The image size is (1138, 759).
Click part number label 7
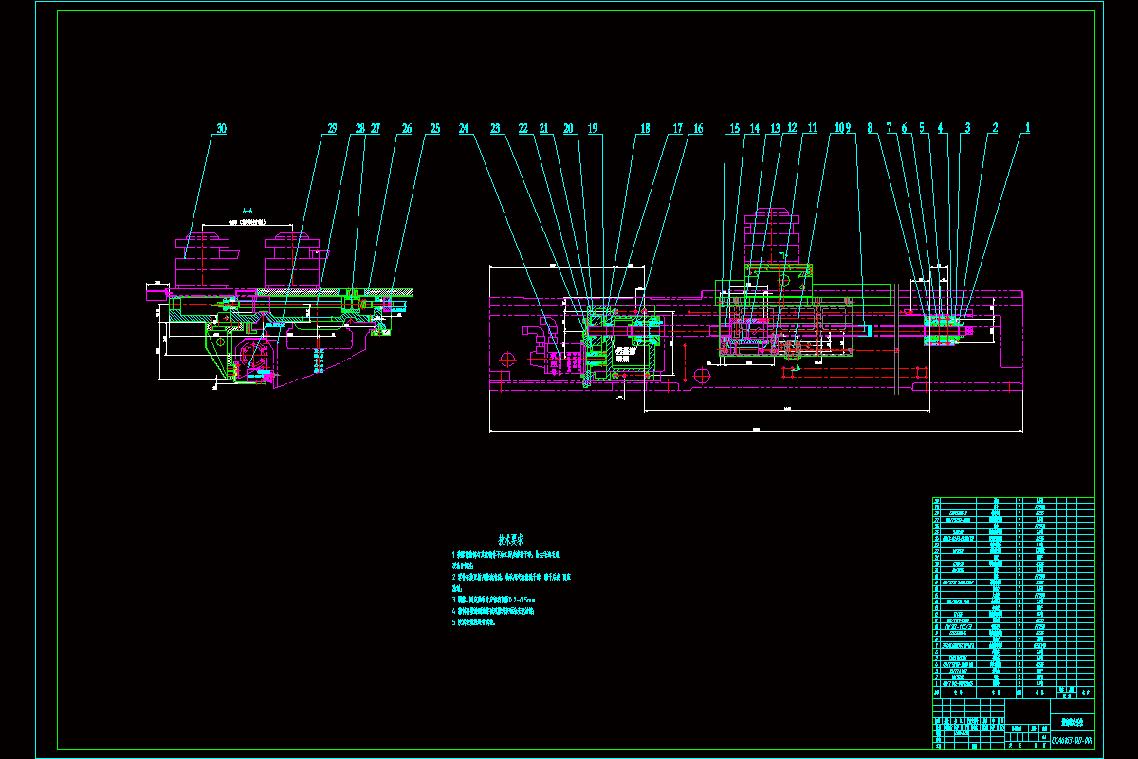(x=890, y=127)
